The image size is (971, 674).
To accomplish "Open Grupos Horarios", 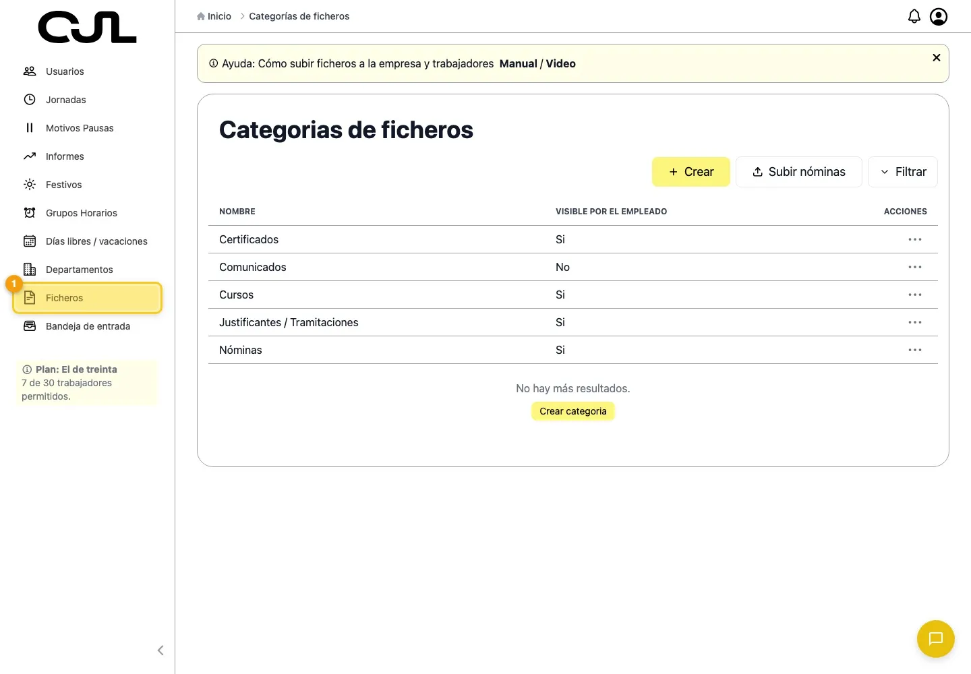I will coord(87,213).
